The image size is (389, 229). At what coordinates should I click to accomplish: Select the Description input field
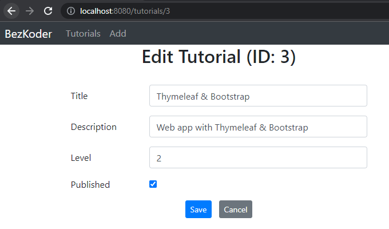[x=257, y=127]
